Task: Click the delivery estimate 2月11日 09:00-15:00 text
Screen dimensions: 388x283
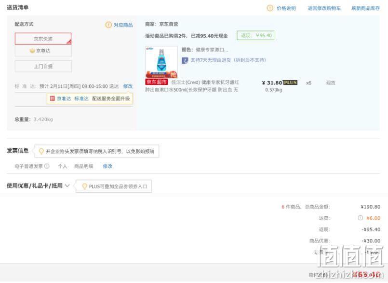Action: pyautogui.click(x=79, y=86)
